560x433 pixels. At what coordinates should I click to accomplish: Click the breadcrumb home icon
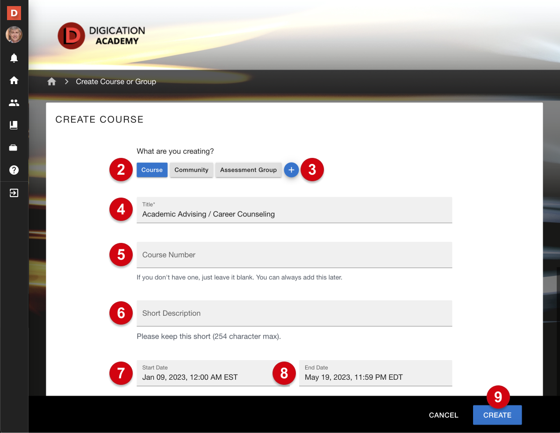[x=52, y=82]
